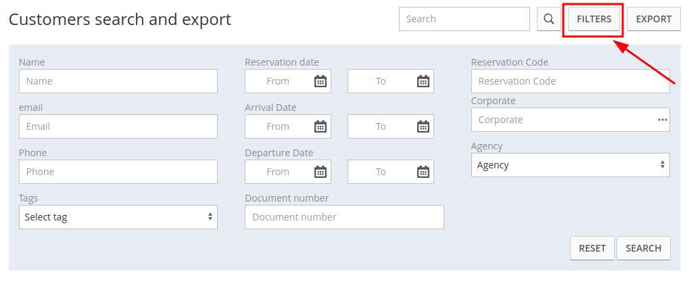Click the magnifying glass search icon

coord(548,19)
